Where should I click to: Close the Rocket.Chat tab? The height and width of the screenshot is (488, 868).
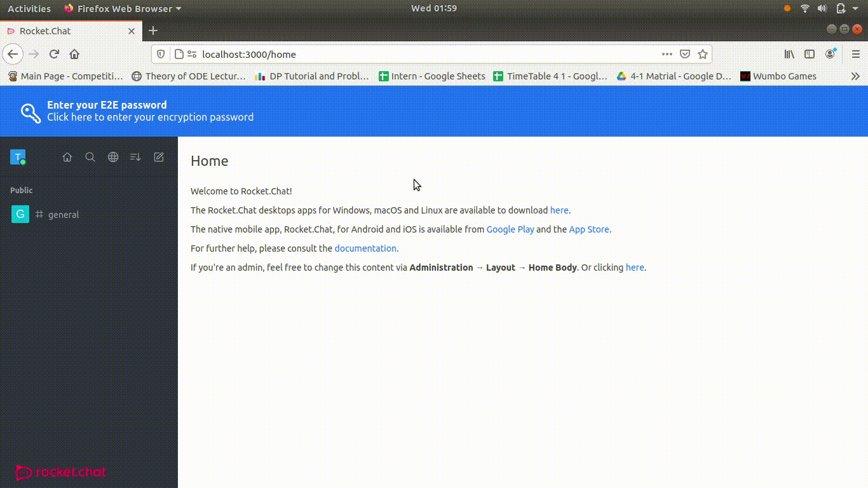click(x=132, y=30)
